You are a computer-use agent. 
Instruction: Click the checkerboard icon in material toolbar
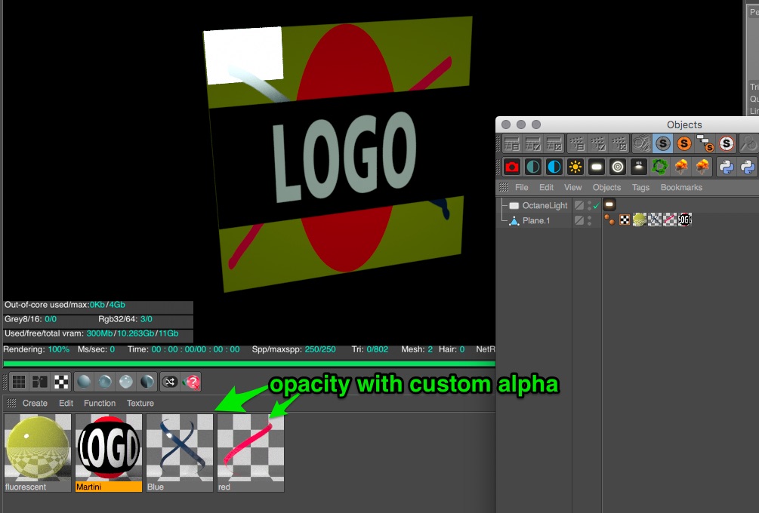click(x=61, y=382)
